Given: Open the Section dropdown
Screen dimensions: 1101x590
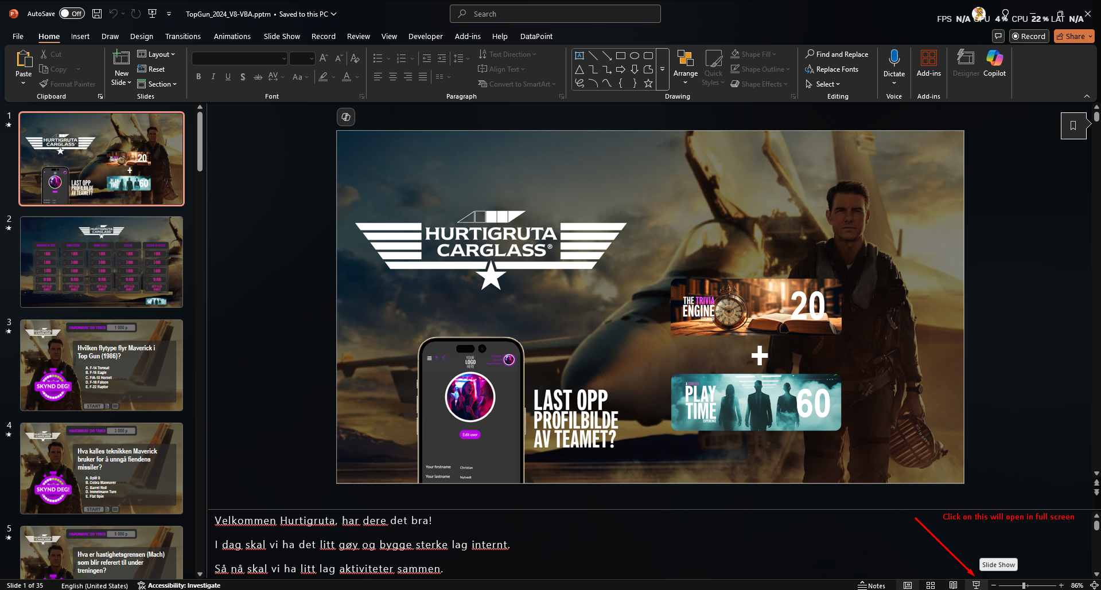Looking at the screenshot, I should 157,84.
